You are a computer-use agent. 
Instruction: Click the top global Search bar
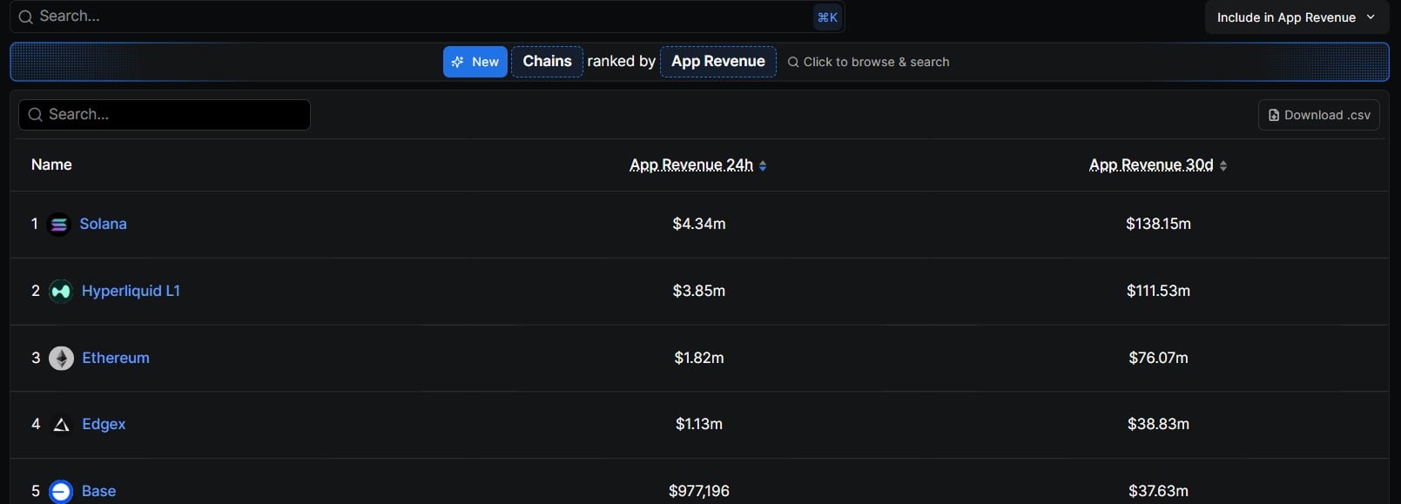pos(418,17)
